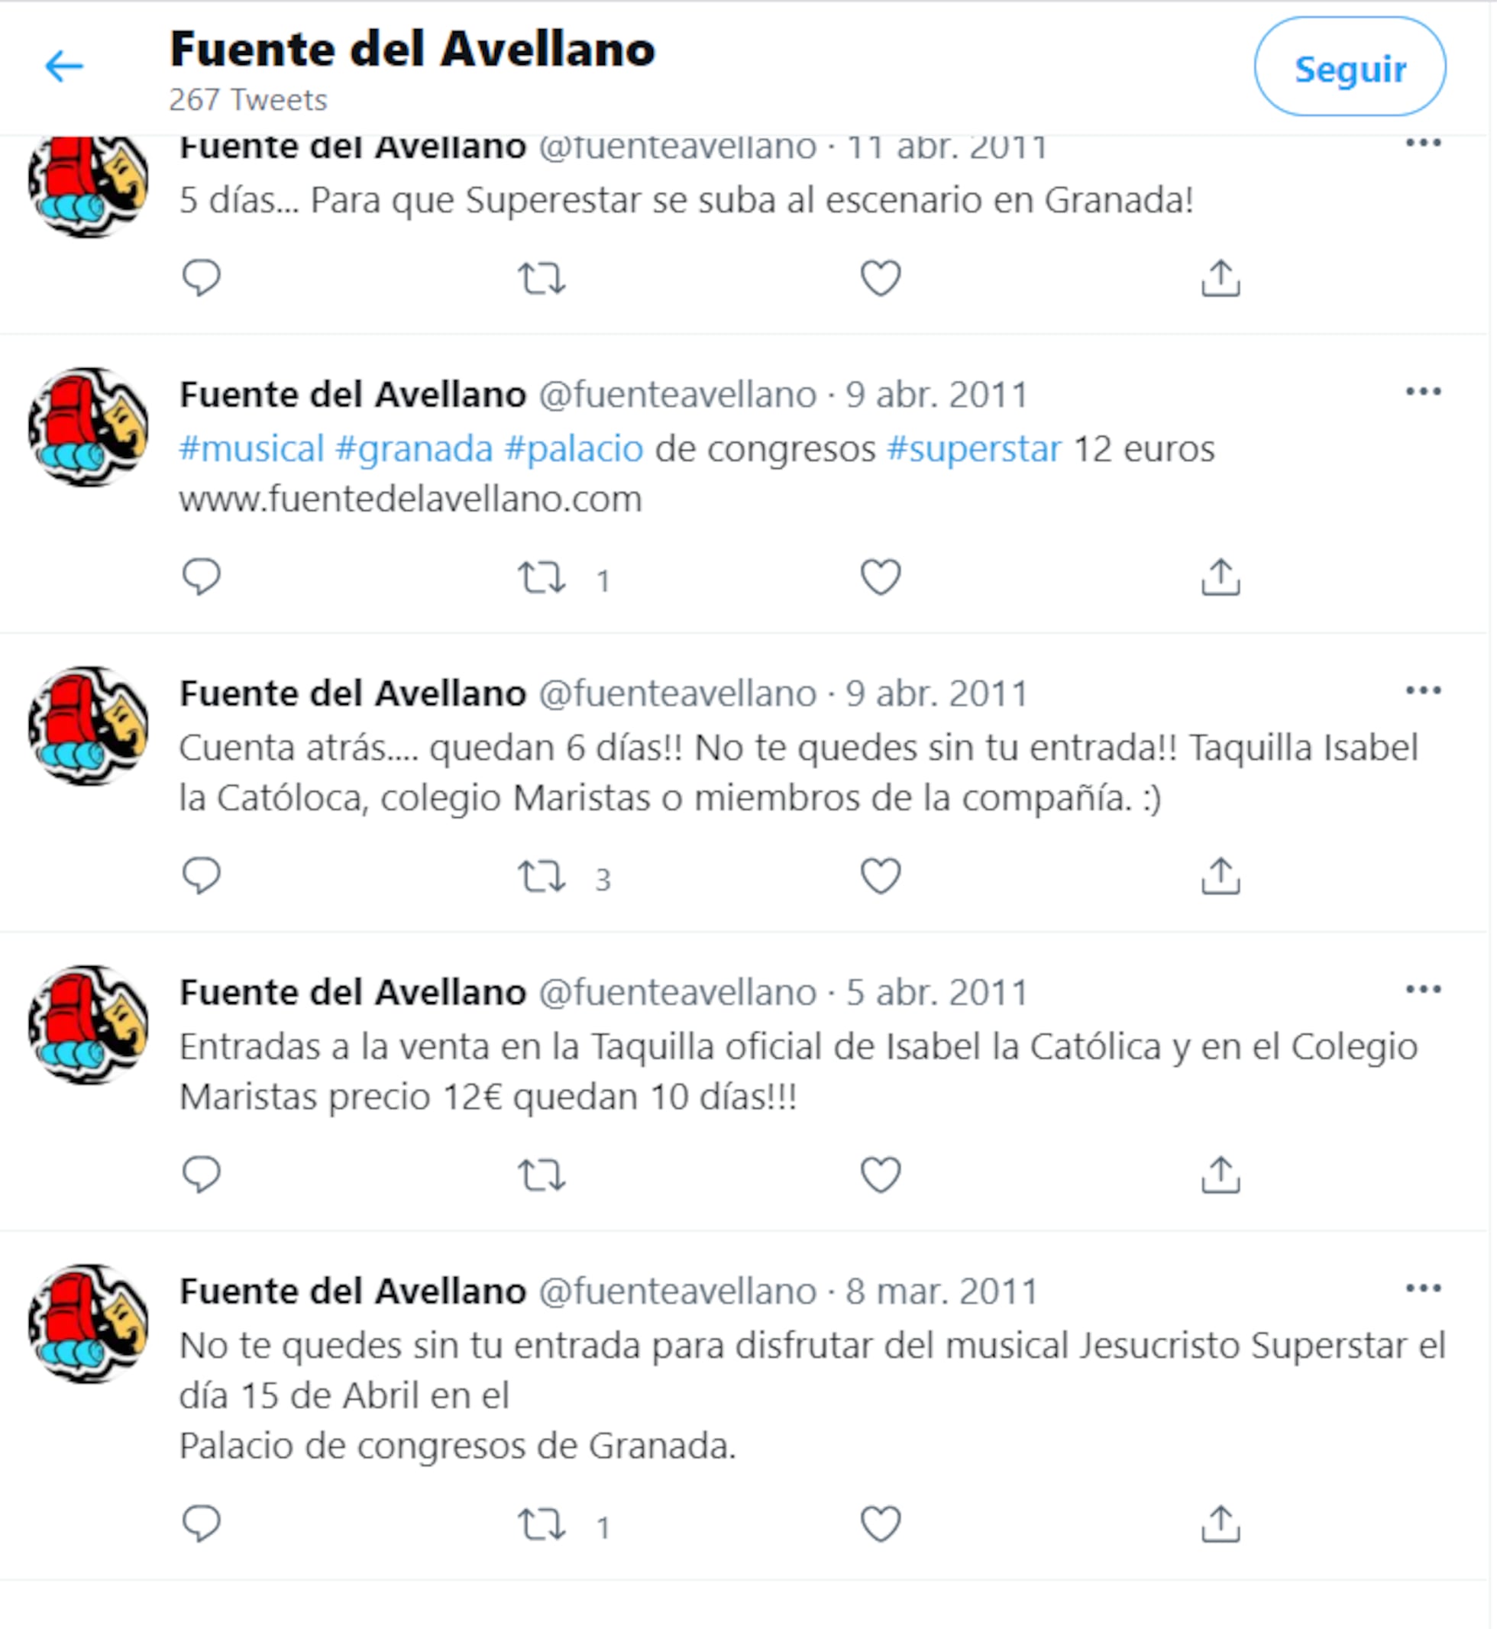This screenshot has width=1497, height=1629.
Task: Reply to the Jesucristo Superstar tweet
Action: coord(201,1524)
